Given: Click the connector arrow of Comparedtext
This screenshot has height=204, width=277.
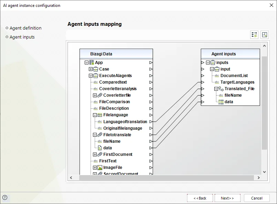Looking at the screenshot, I should click(151, 82).
